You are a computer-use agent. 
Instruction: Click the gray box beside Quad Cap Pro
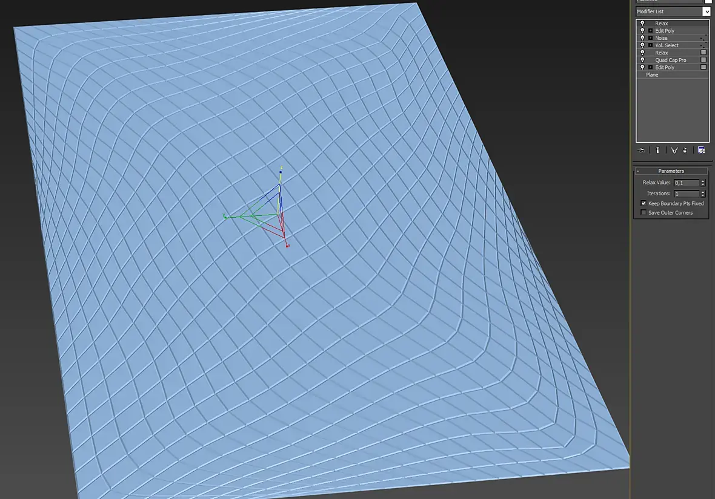click(x=703, y=60)
